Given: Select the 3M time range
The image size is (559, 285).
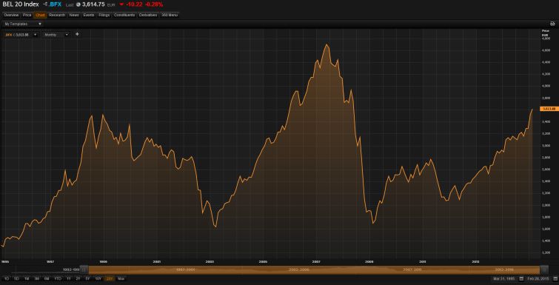Looking at the screenshot, I should point(37,278).
